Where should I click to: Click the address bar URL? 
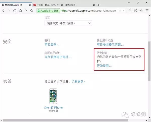[x=88, y=11]
